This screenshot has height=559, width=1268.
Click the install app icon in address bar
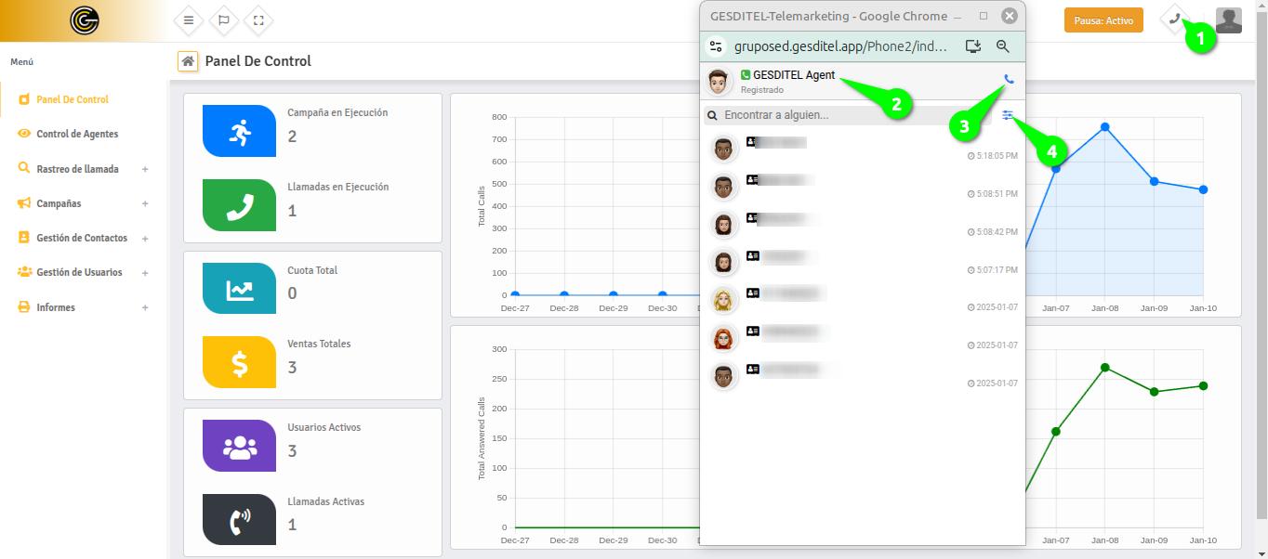click(x=973, y=46)
